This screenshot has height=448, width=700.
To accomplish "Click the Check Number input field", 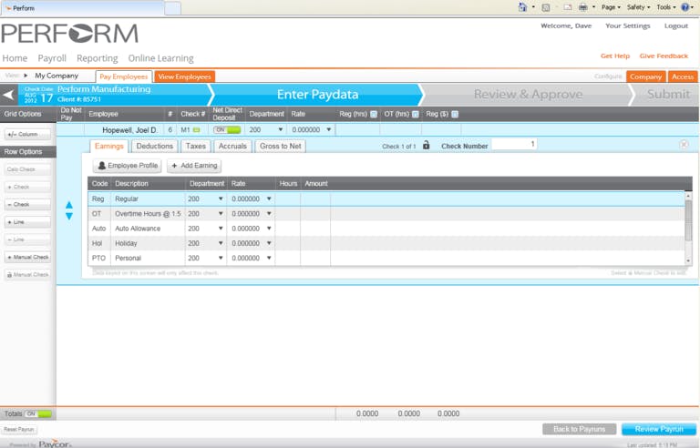I will point(514,144).
